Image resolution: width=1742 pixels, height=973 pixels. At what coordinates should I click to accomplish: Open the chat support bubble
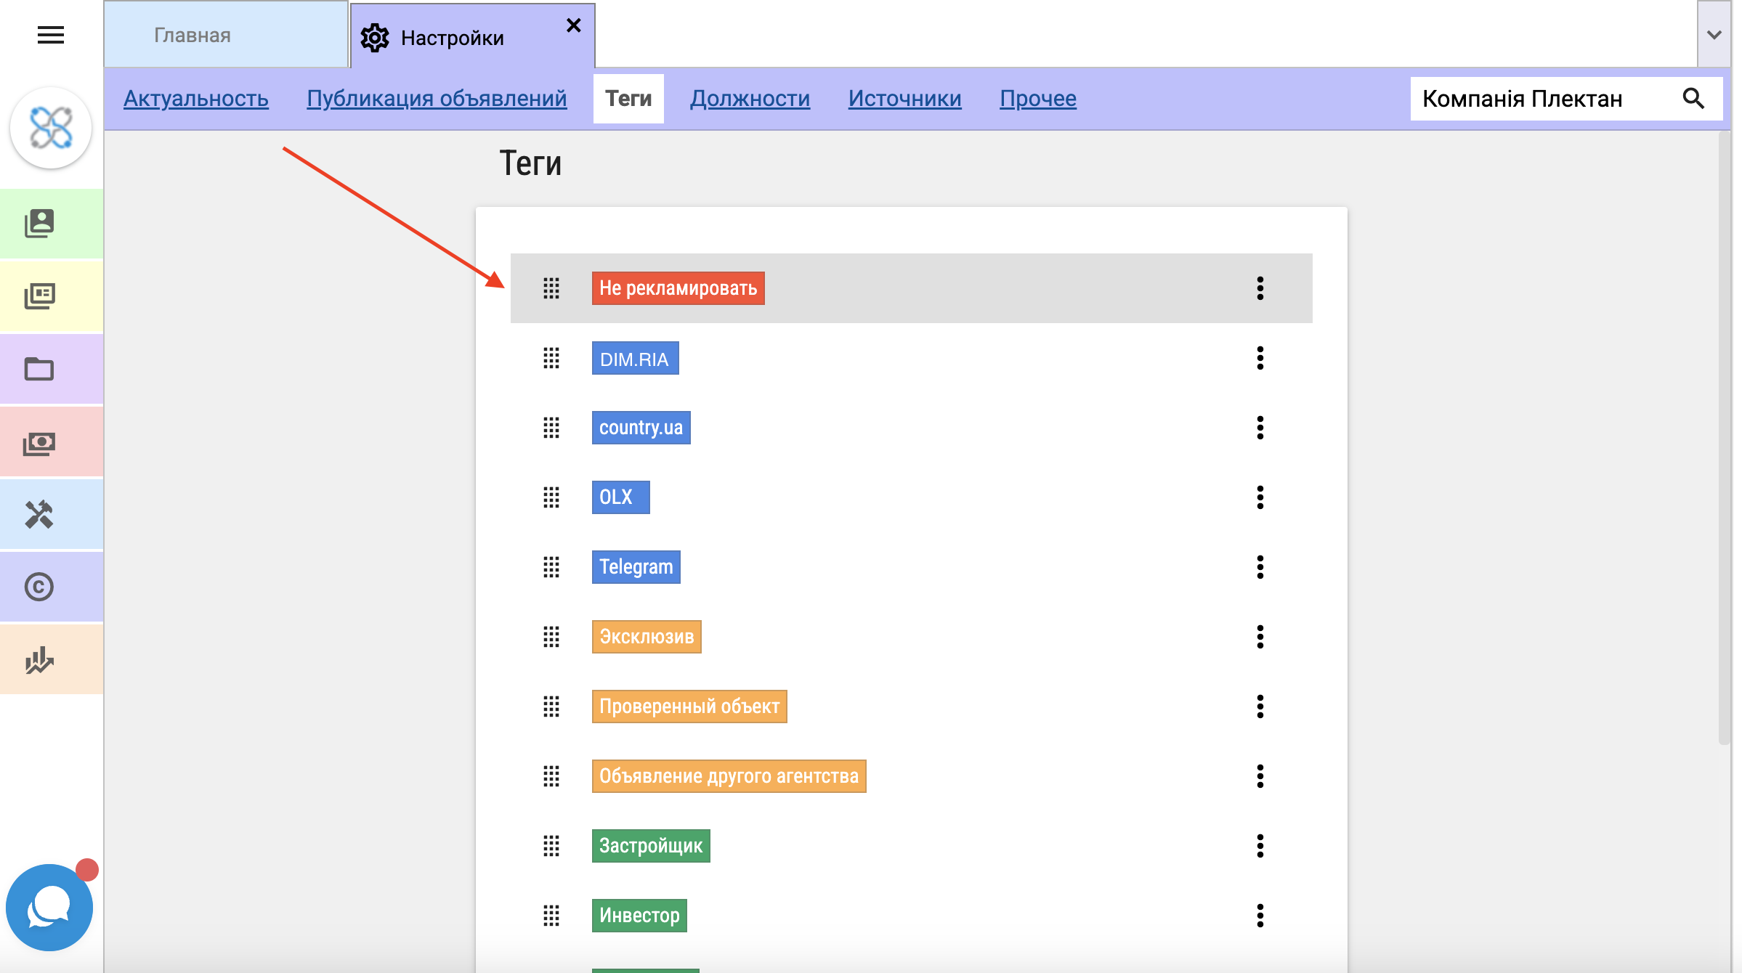(x=49, y=908)
